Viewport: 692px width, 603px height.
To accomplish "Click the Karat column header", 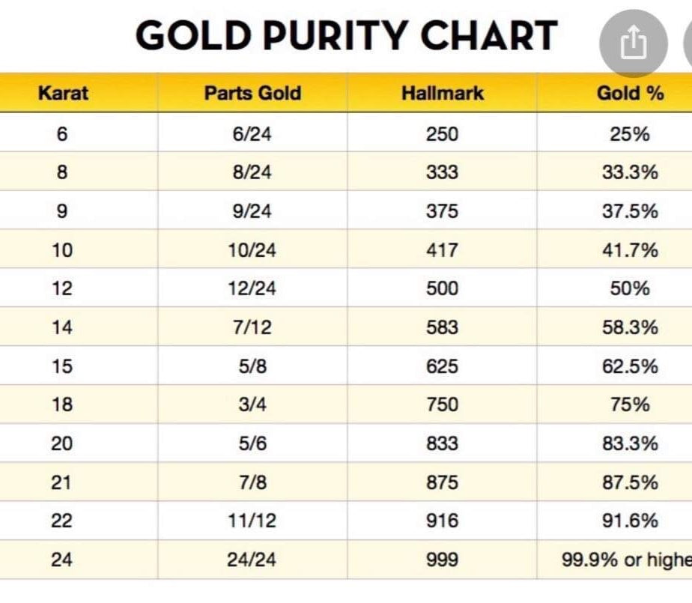I will (63, 94).
